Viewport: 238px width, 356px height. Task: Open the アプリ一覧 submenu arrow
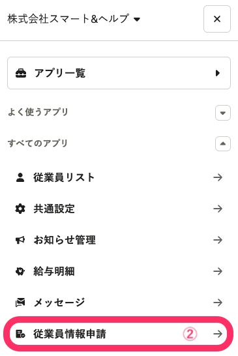pyautogui.click(x=218, y=73)
